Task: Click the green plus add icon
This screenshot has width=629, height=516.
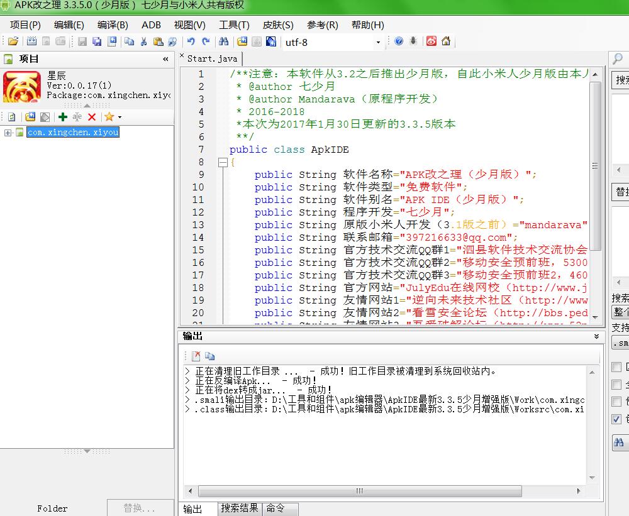Action: 62,117
